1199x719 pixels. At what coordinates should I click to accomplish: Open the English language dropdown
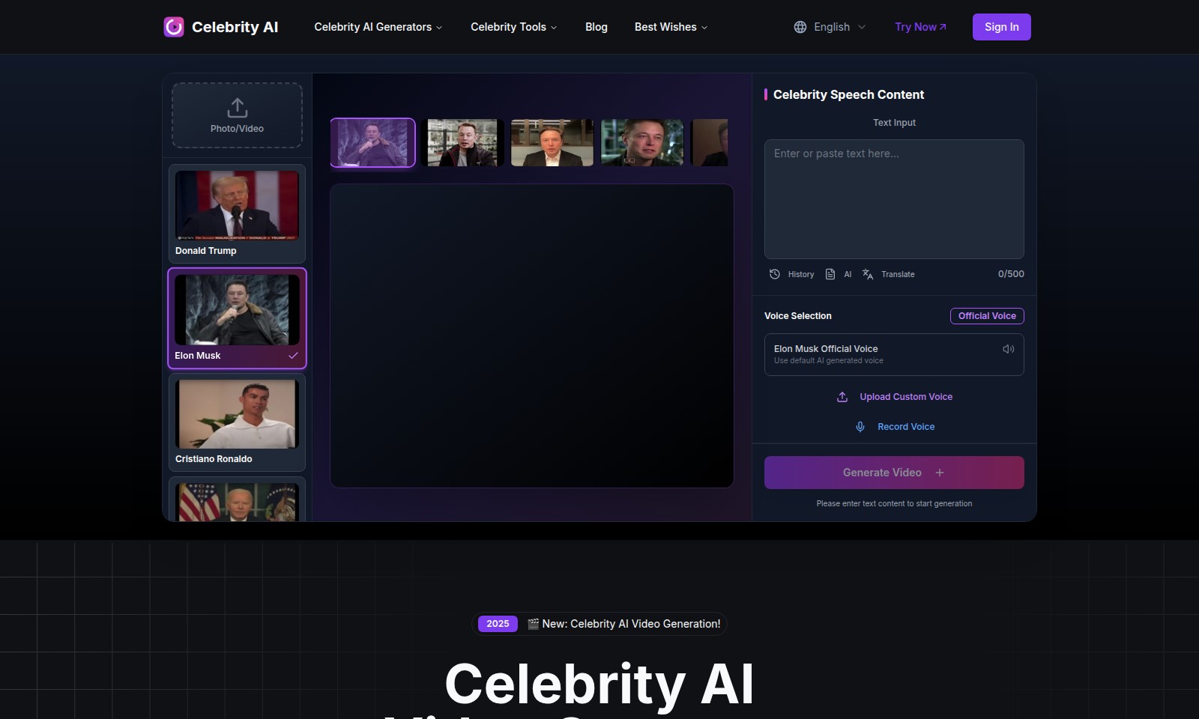(830, 27)
